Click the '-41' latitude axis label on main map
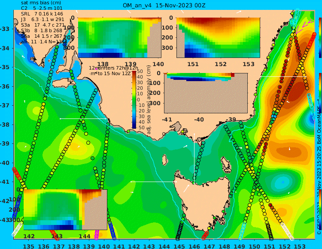Image resolution: width=322 pixels, height=249 pixels. click(5, 182)
